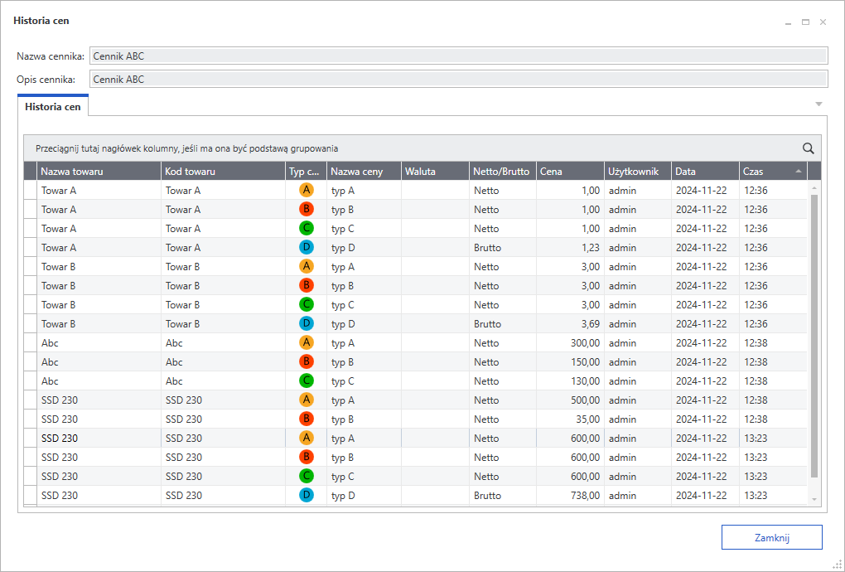Click red B icon in Abc row
The height and width of the screenshot is (572, 845).
coord(307,361)
